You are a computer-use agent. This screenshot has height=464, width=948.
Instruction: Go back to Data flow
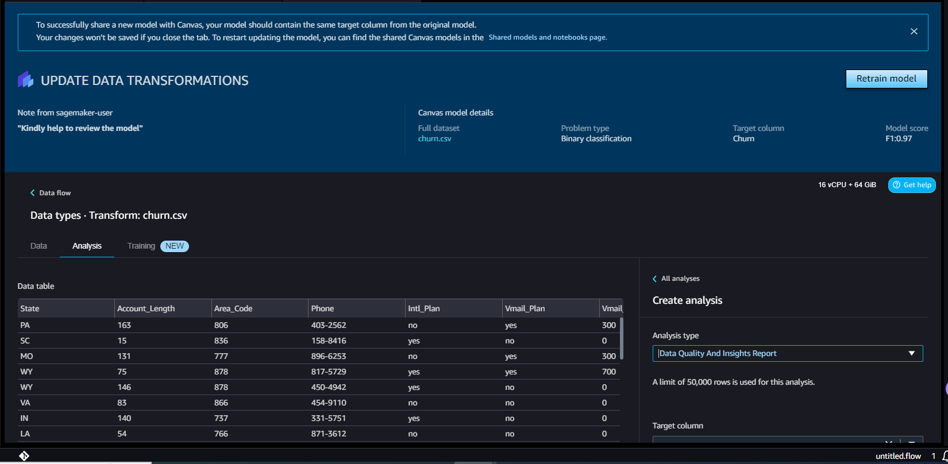pyautogui.click(x=51, y=193)
